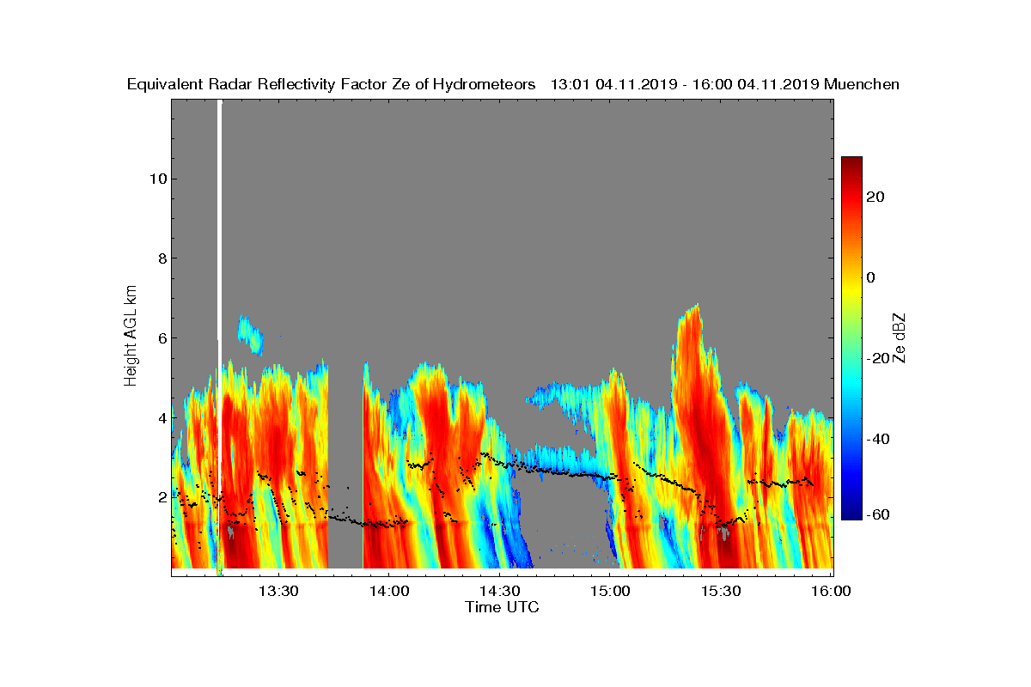Click the white data gap stripe near 13:13
Image resolution: width=1031 pixels, height=687 pixels.
219,335
